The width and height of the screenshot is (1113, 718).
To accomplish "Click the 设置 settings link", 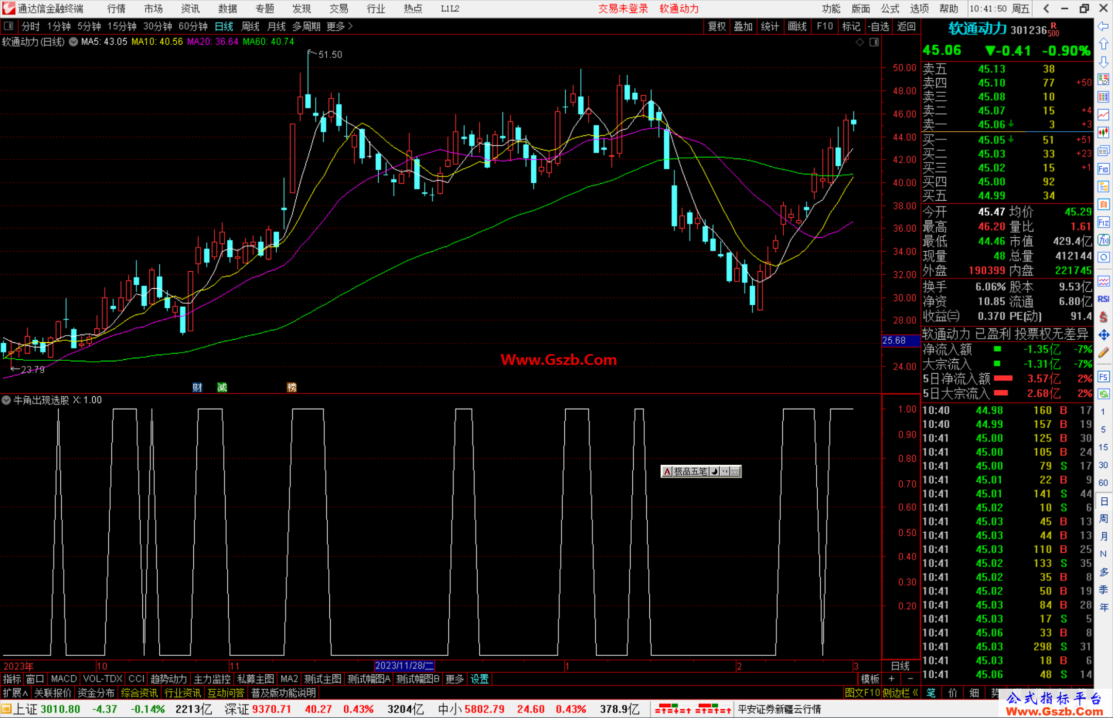I will (479, 679).
